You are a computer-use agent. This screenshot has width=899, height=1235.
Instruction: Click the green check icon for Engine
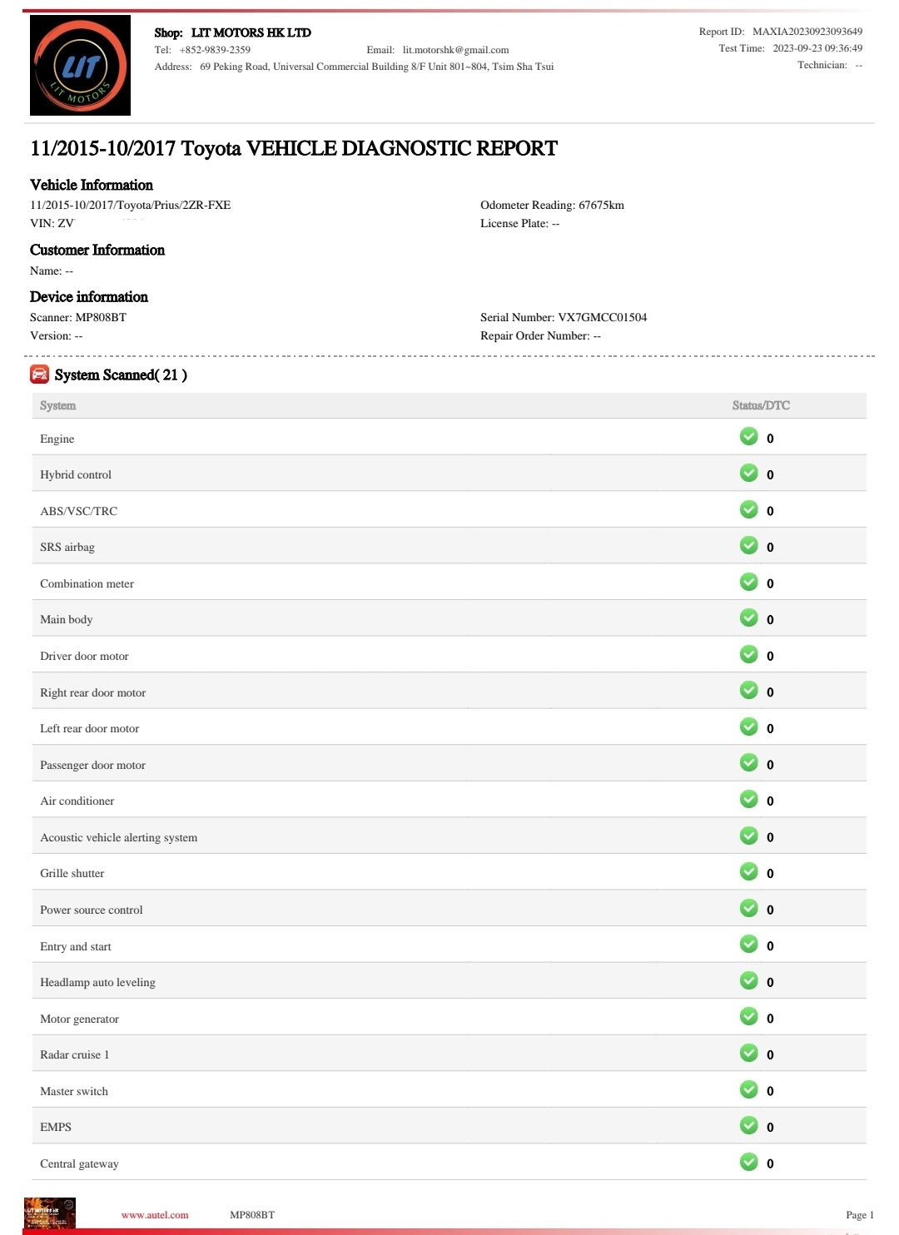(x=749, y=437)
